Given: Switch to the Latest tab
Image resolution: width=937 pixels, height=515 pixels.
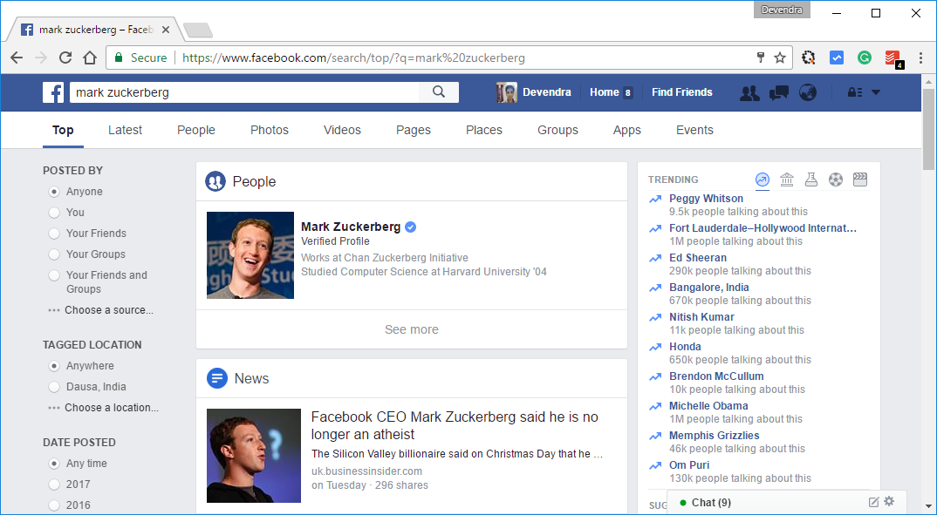Looking at the screenshot, I should (125, 130).
